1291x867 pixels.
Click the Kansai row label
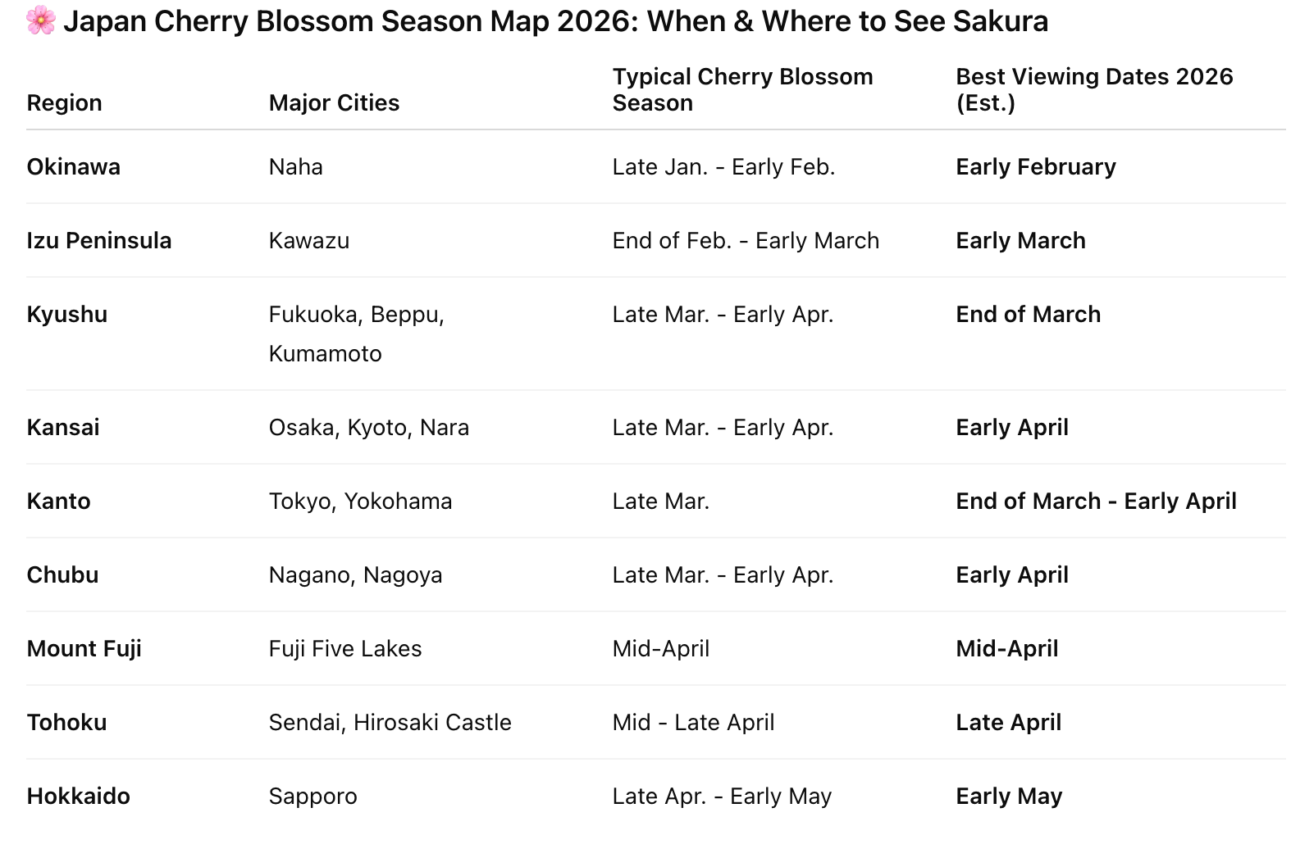62,427
